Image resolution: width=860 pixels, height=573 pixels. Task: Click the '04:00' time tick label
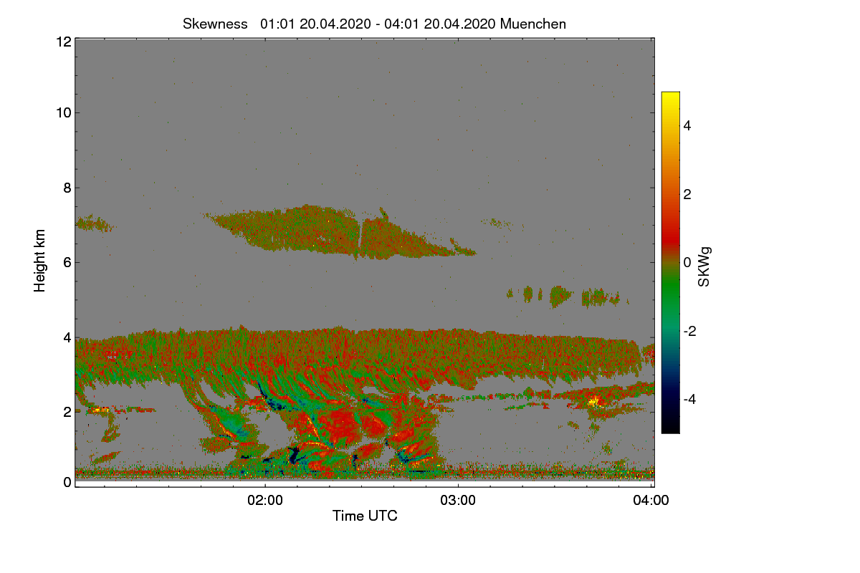click(651, 501)
